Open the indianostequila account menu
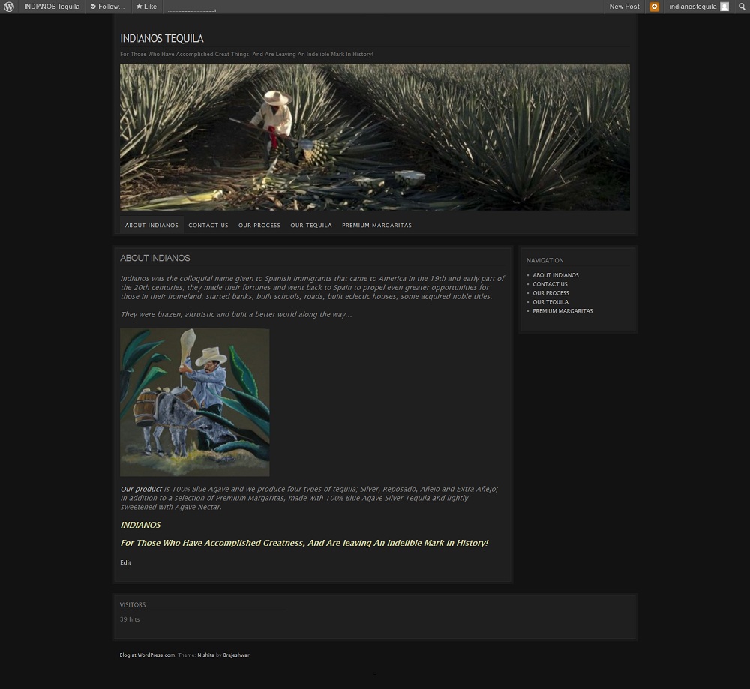Viewport: 750px width, 689px height. (692, 7)
